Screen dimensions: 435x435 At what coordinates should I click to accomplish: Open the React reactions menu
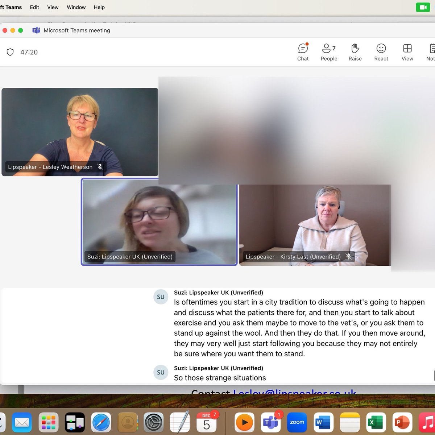pyautogui.click(x=381, y=52)
